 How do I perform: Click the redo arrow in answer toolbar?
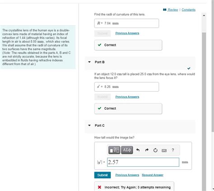pos(147,150)
